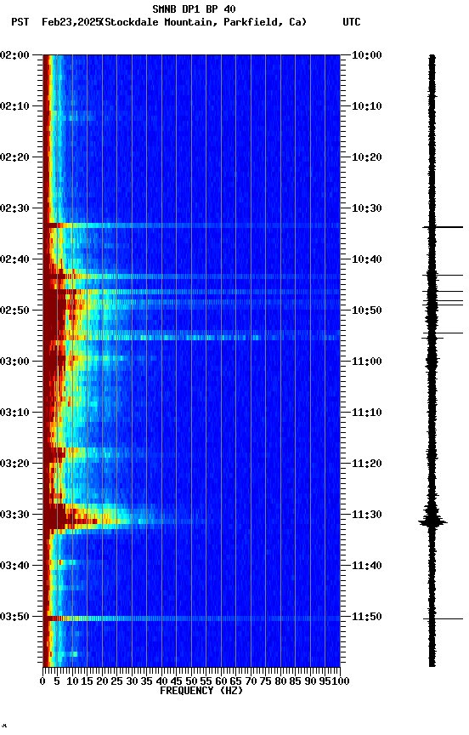This screenshot has width=469, height=735.
Task: Click the UTC time label 11:10
Action: point(366,413)
